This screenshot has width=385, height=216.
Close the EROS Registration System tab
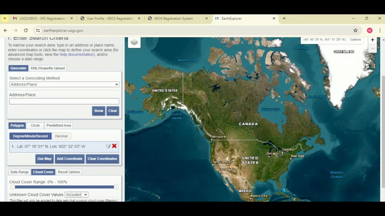(x=206, y=18)
